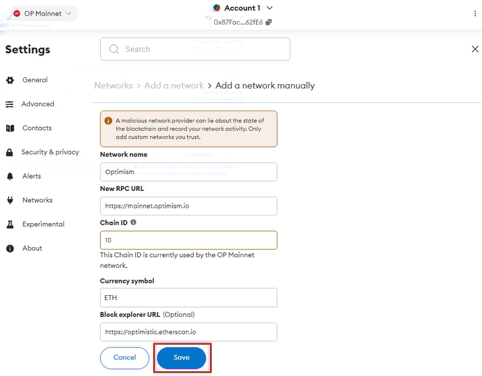
Task: Save the Optimism network
Action: (181, 358)
